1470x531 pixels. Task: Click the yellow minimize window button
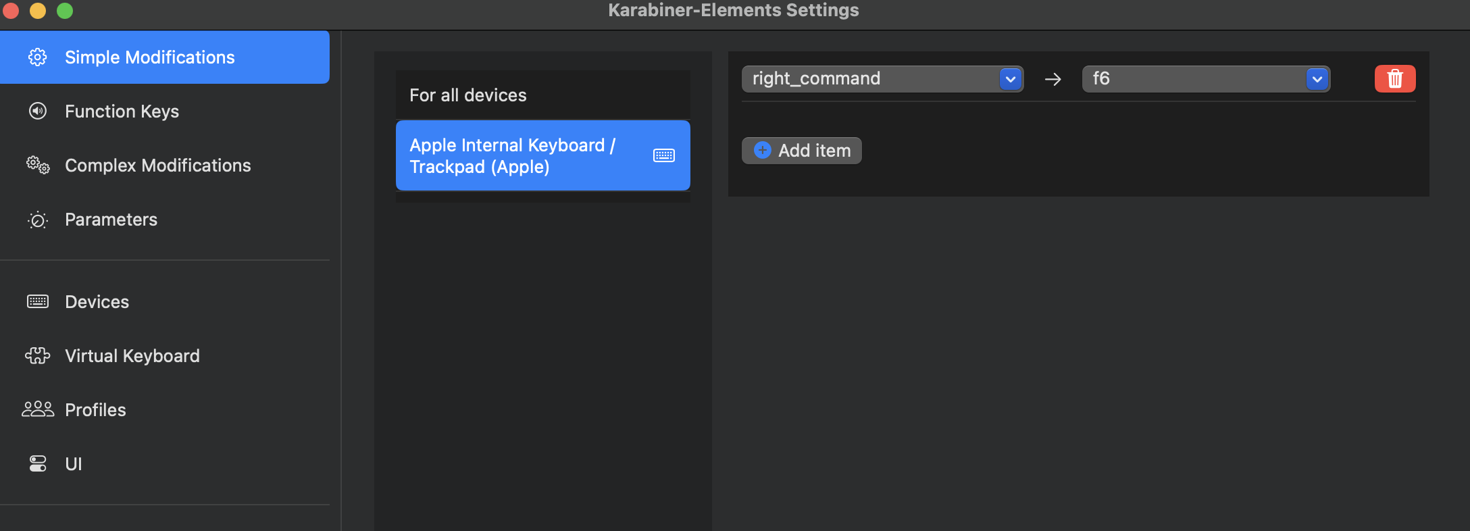click(38, 11)
